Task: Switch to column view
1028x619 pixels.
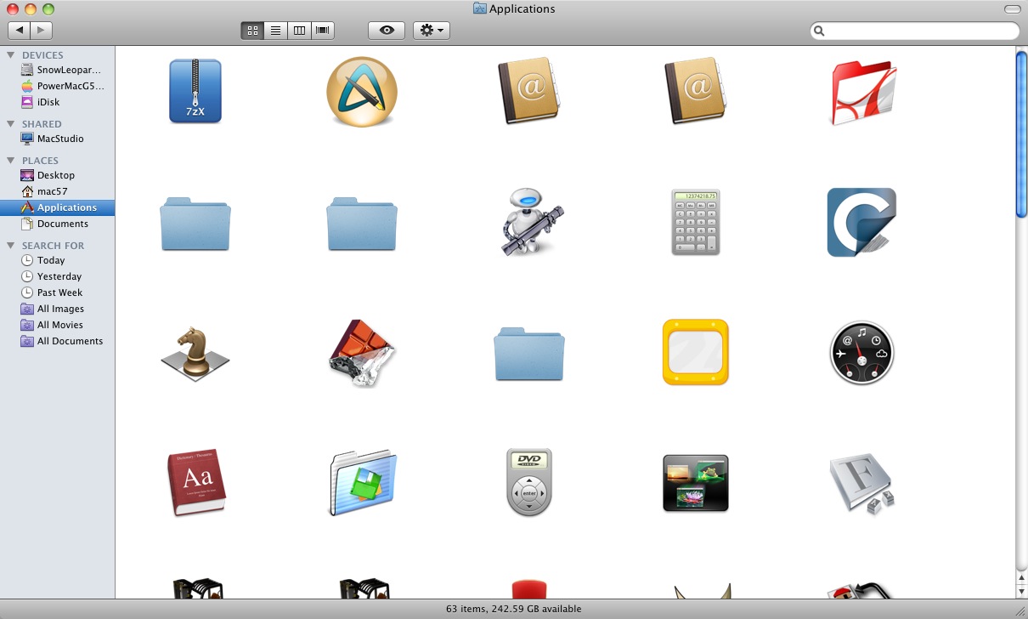Action: [299, 31]
